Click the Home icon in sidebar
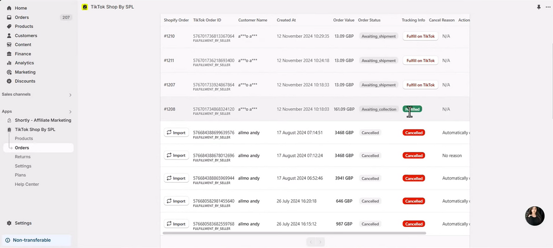This screenshot has width=553, height=248. click(9, 8)
